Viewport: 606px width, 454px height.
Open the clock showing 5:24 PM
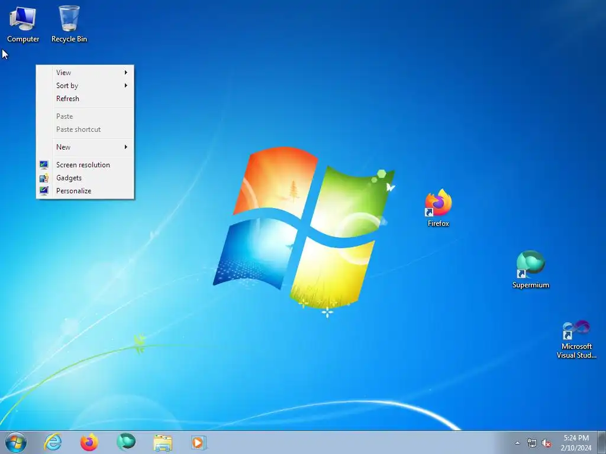click(576, 442)
